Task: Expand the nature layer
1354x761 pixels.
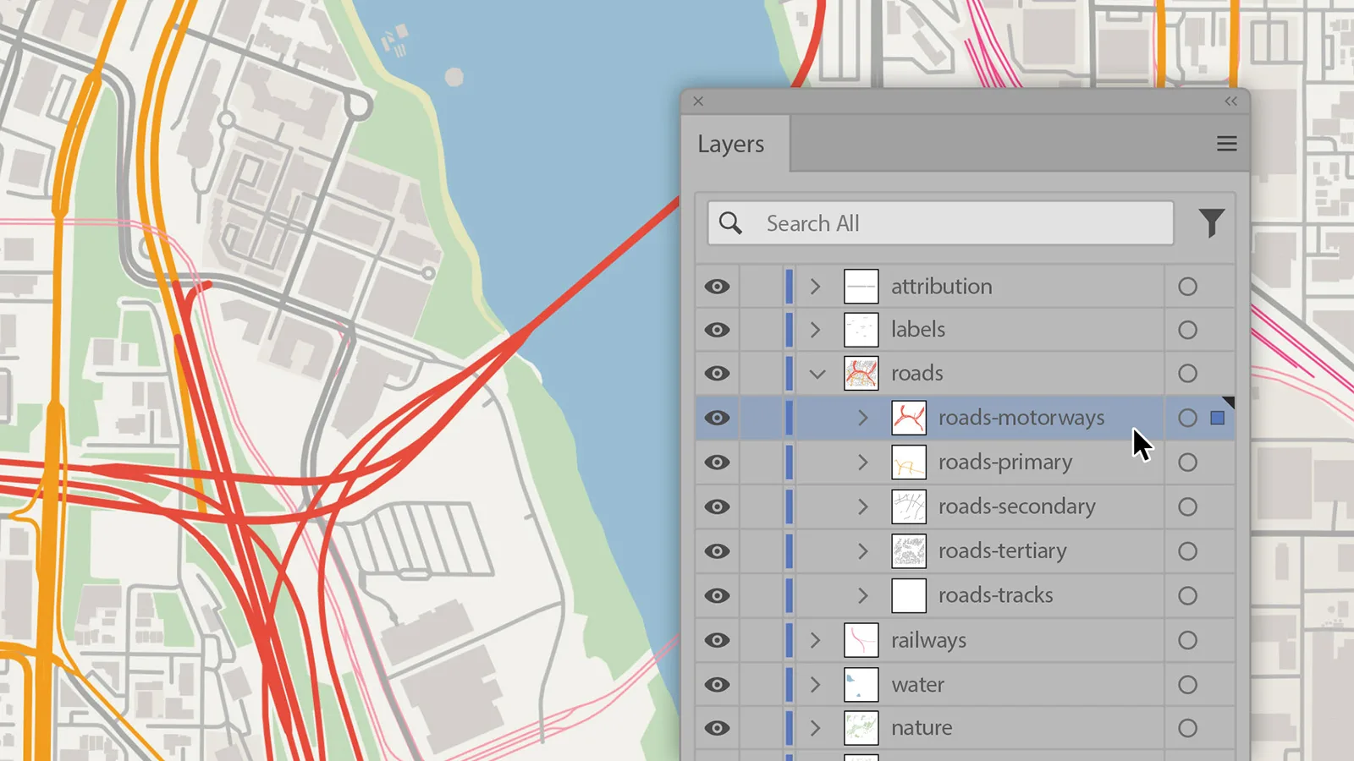Action: (x=816, y=728)
